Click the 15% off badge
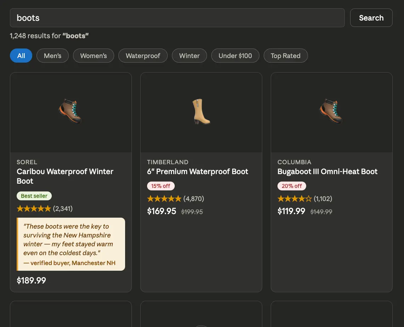The height and width of the screenshot is (327, 404). [x=161, y=186]
